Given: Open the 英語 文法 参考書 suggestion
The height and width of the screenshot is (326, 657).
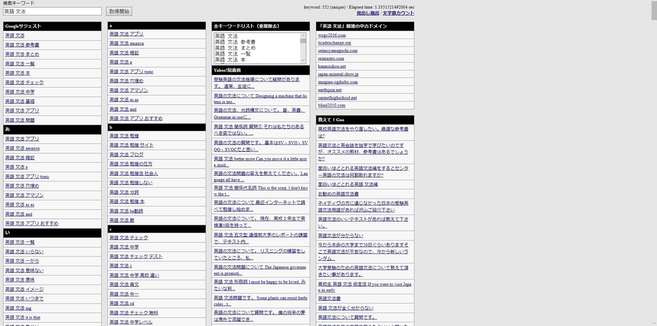Looking at the screenshot, I should (22, 45).
